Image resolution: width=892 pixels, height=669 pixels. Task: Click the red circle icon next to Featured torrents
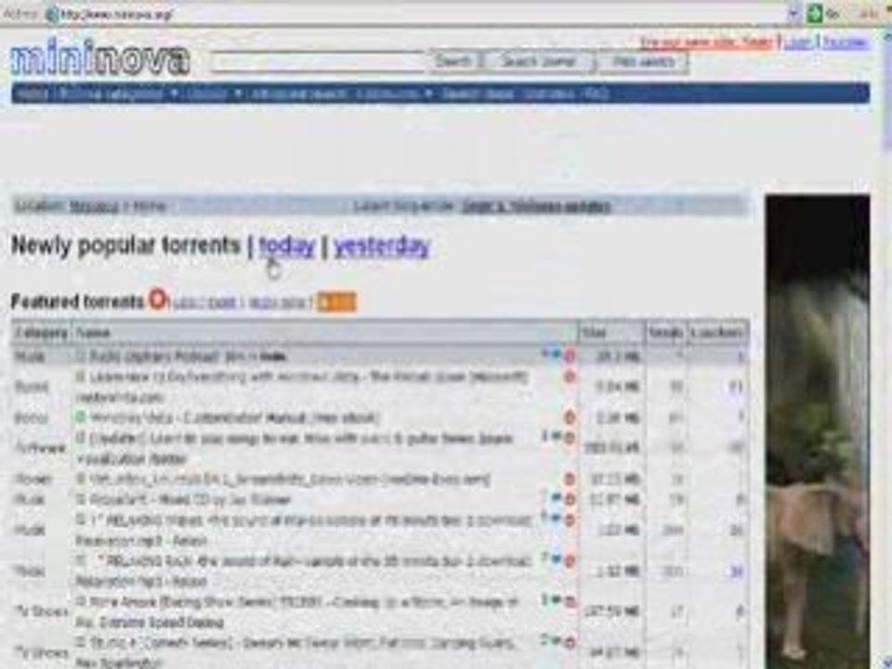tap(158, 299)
